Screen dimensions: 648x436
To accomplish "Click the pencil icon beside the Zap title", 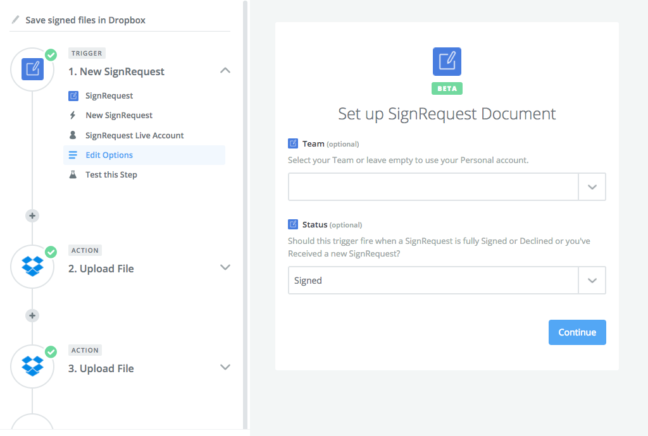I will (x=15, y=20).
